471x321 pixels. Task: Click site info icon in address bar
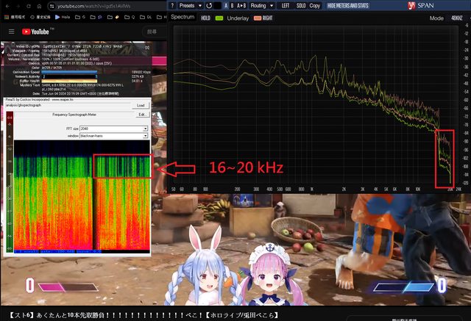[x=52, y=6]
